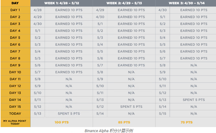Select the "WEEK 1: 4/28 - 5/12" header
216x133 pixels.
click(62, 3)
